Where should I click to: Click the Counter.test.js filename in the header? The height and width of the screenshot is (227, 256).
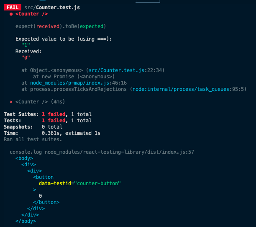[x=57, y=8]
